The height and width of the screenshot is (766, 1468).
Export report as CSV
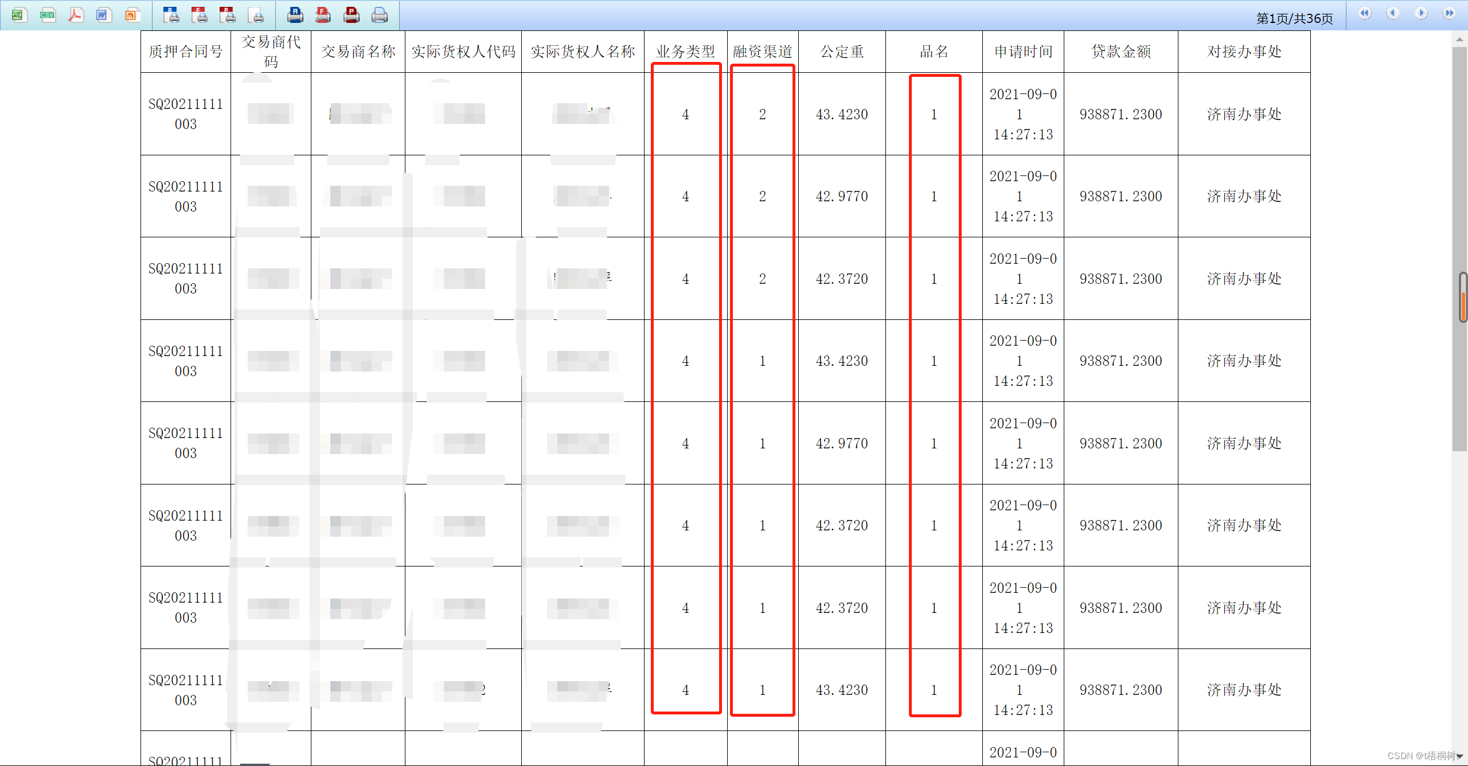[x=48, y=15]
